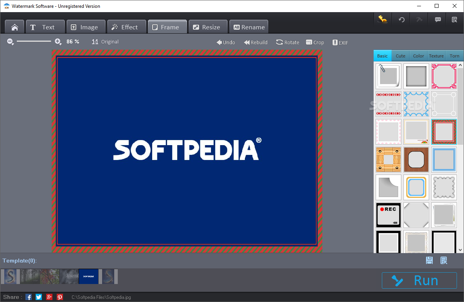464x302 pixels.
Task: Choose the blue wavy scalloped frame
Action: (416, 104)
